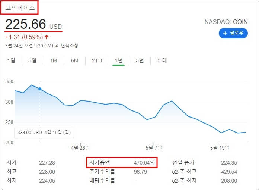This screenshot has height=190, width=259.
Task: Click the 면책조항 disclaimer link
Action: pyautogui.click(x=70, y=46)
